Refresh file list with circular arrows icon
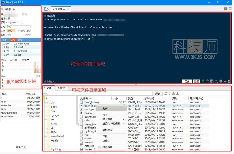The height and width of the screenshot is (154, 234). (x=166, y=93)
